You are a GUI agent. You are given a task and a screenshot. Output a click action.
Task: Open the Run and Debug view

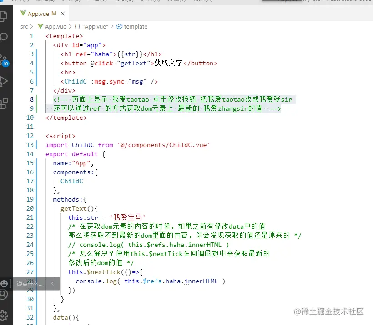4,82
